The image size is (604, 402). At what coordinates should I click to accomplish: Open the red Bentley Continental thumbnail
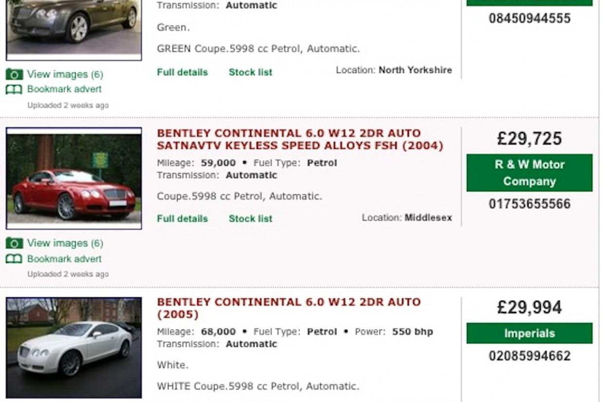click(x=74, y=178)
